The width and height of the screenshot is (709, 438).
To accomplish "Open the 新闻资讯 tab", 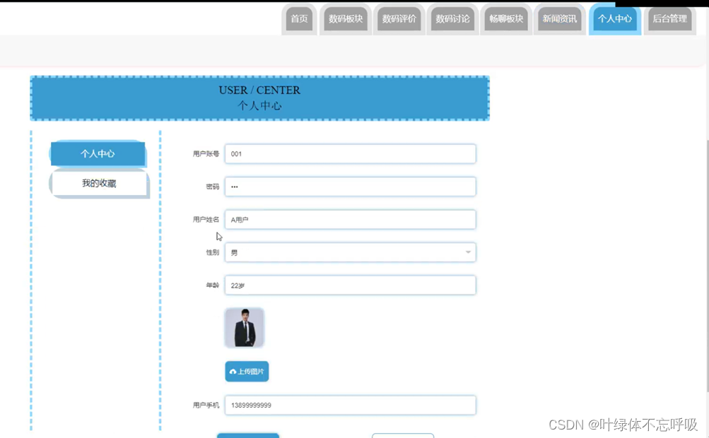I will [559, 19].
